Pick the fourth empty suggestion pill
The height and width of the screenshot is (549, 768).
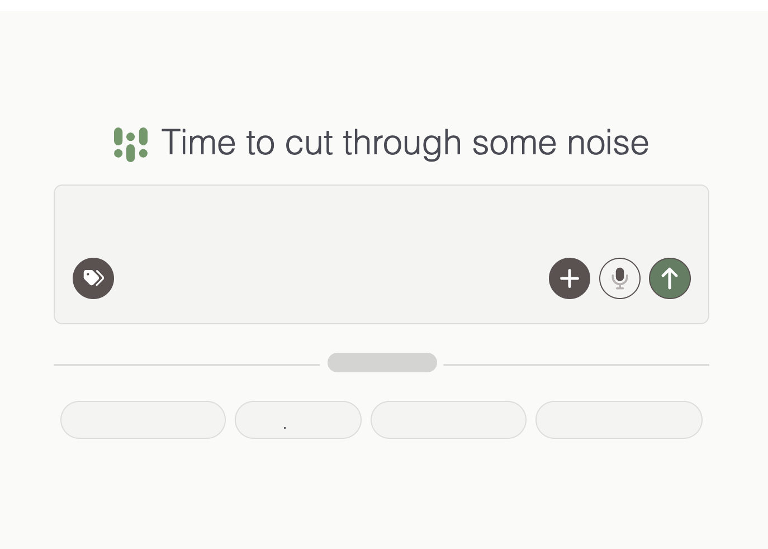pos(619,420)
